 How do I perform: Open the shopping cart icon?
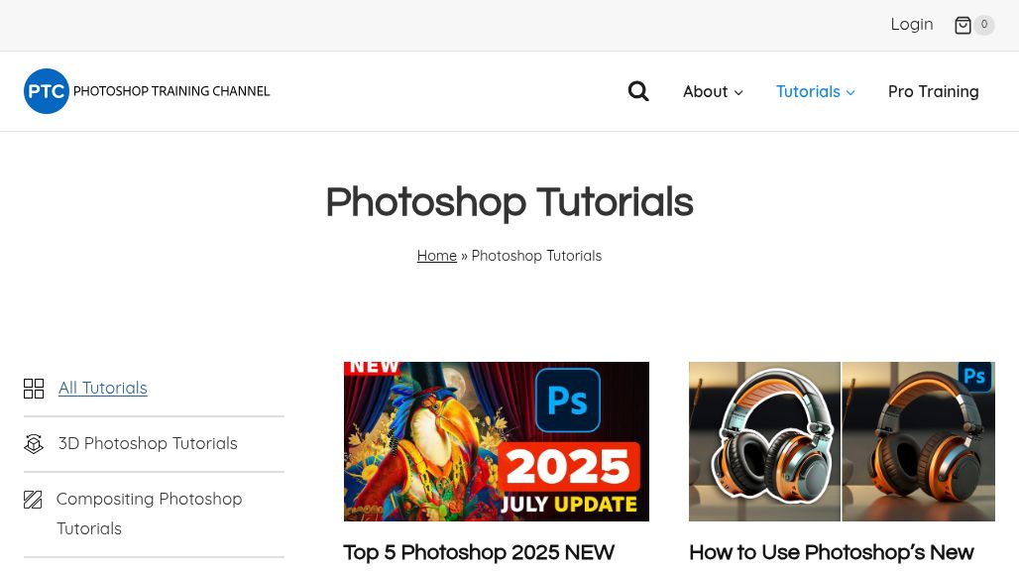[962, 25]
